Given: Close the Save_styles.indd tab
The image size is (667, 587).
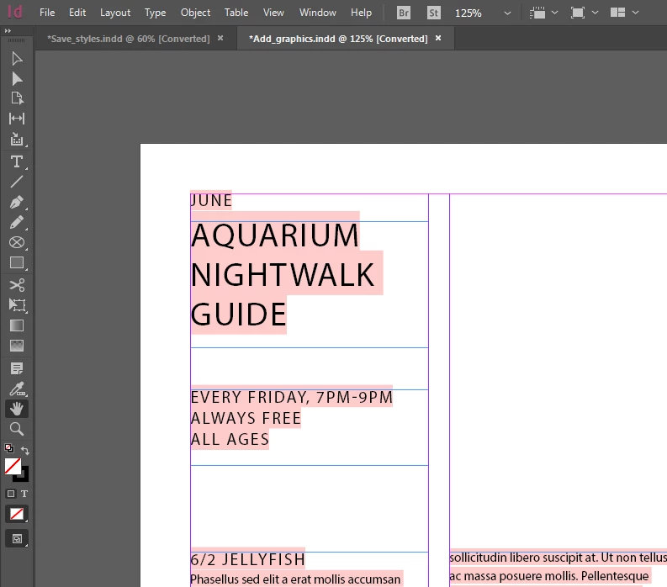Looking at the screenshot, I should (x=220, y=39).
